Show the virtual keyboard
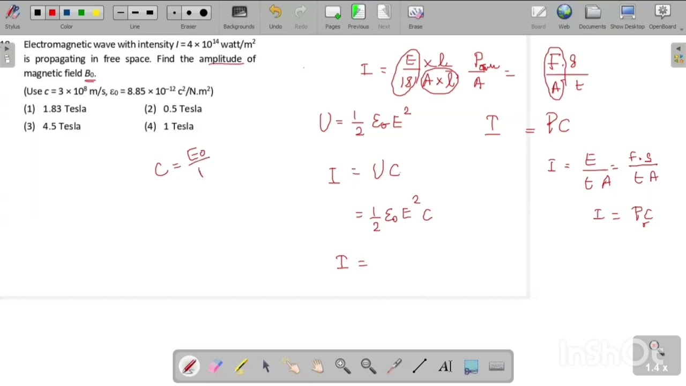686x386 pixels. (497, 367)
